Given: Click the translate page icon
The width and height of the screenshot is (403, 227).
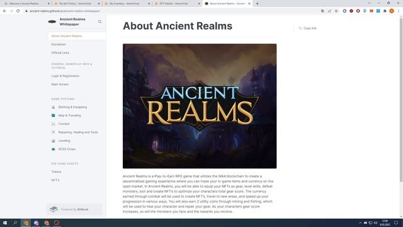Looking at the screenshot, I should pyautogui.click(x=322, y=11).
